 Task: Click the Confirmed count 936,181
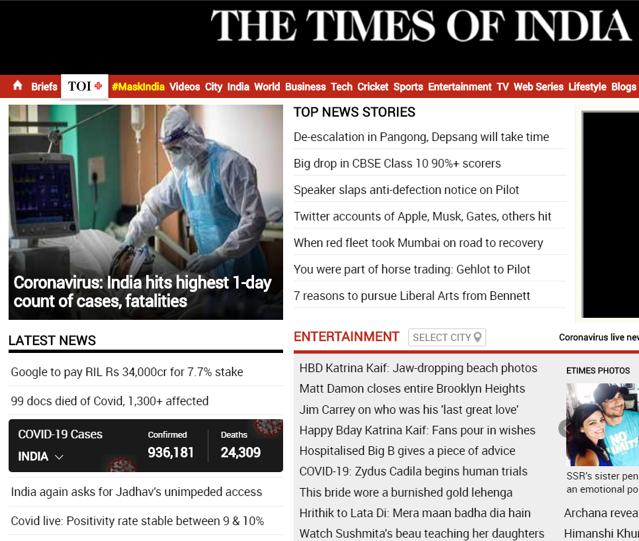[171, 452]
